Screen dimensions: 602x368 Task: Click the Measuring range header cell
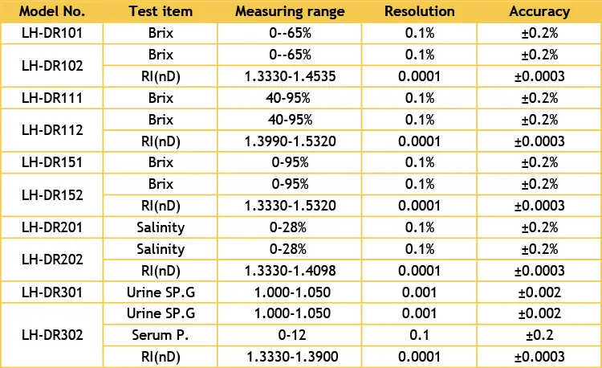coord(290,12)
